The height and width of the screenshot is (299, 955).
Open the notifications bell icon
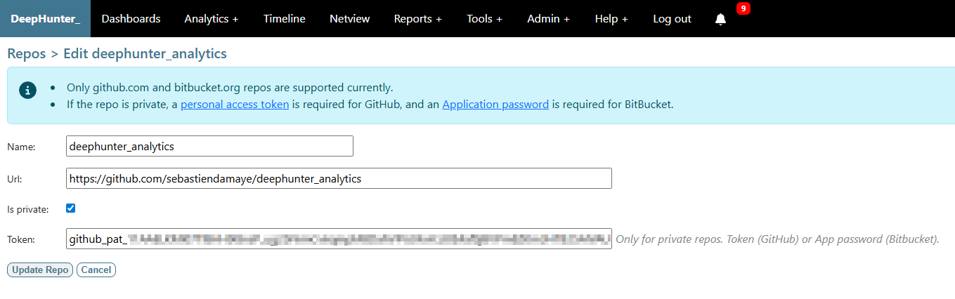(720, 20)
